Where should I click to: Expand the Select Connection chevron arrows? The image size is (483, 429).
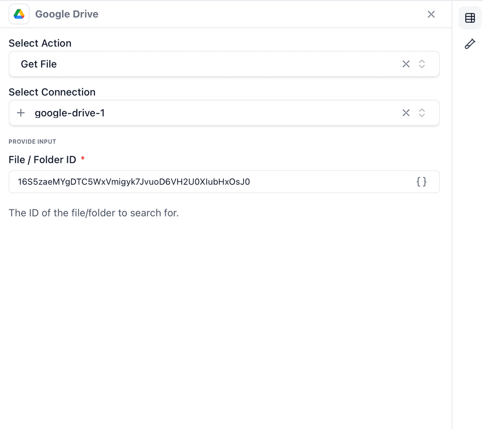point(422,113)
